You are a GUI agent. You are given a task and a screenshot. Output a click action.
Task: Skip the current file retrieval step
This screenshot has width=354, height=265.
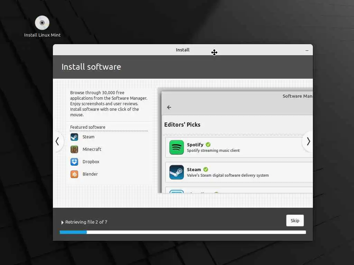(295, 220)
